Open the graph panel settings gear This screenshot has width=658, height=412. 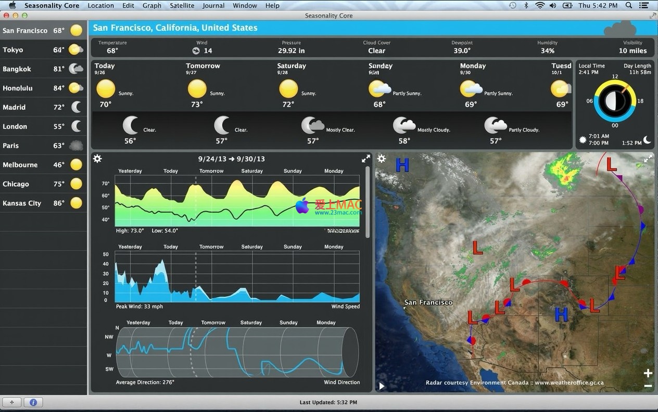coord(97,159)
